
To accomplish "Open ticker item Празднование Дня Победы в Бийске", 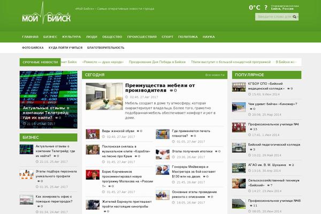I will pyautogui.click(x=157, y=62).
